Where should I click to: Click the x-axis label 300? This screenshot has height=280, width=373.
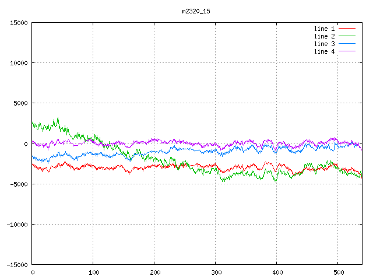pyautogui.click(x=216, y=272)
